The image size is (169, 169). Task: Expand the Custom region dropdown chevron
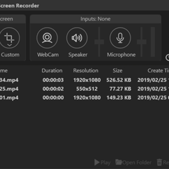point(9,45)
